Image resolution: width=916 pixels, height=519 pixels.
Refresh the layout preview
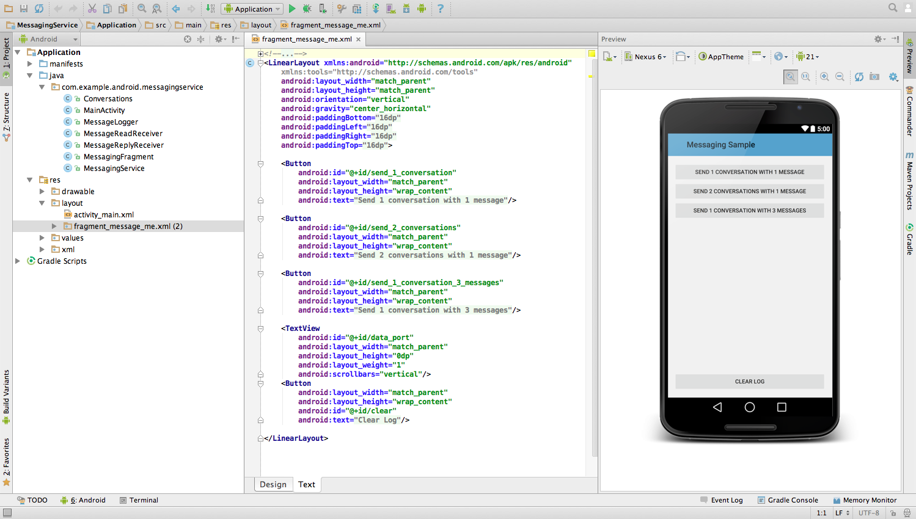coord(859,76)
